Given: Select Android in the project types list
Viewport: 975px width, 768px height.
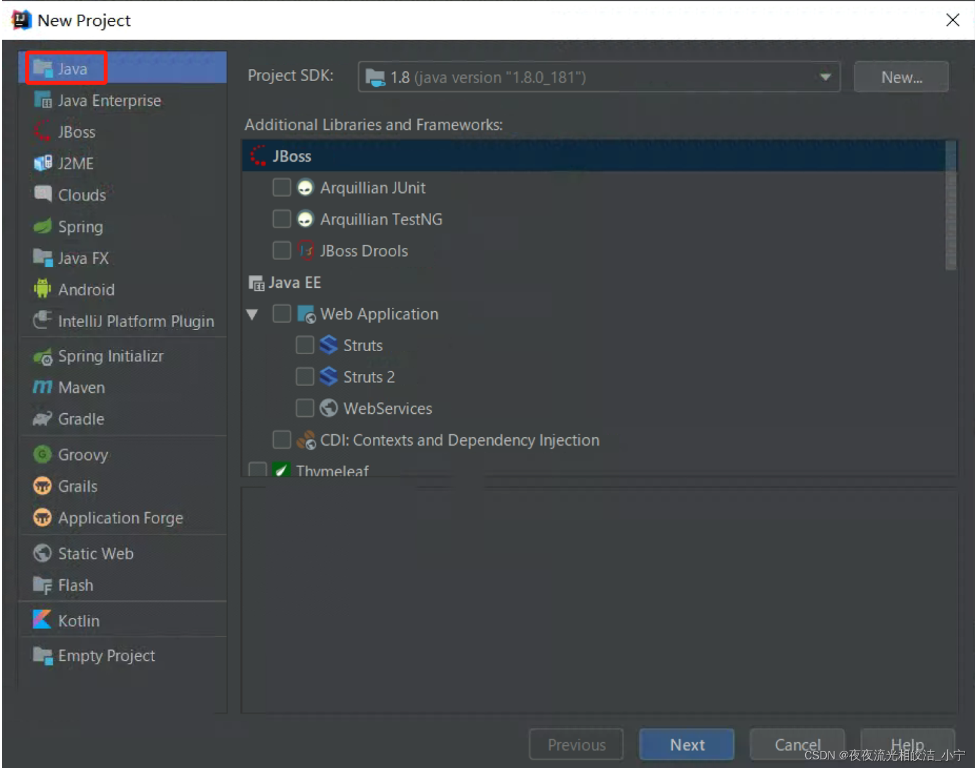Looking at the screenshot, I should point(123,289).
